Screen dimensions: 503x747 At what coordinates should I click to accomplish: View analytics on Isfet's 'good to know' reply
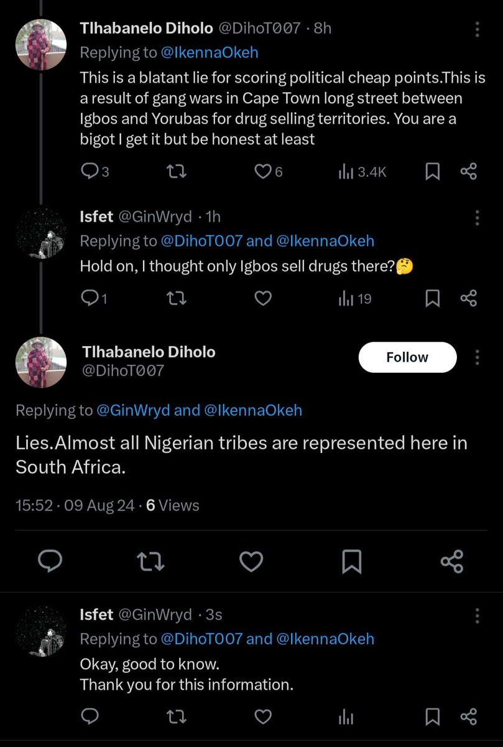346,717
